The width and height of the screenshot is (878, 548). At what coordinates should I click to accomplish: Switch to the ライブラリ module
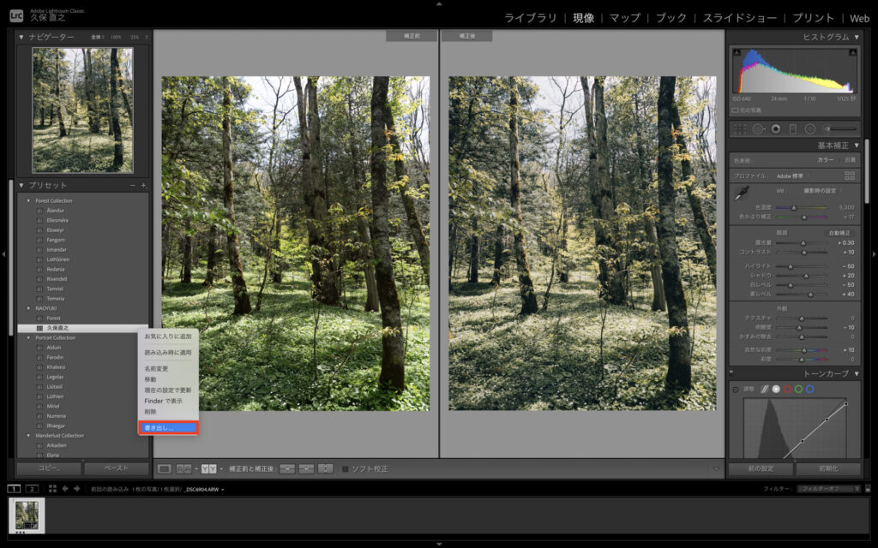[x=530, y=18]
